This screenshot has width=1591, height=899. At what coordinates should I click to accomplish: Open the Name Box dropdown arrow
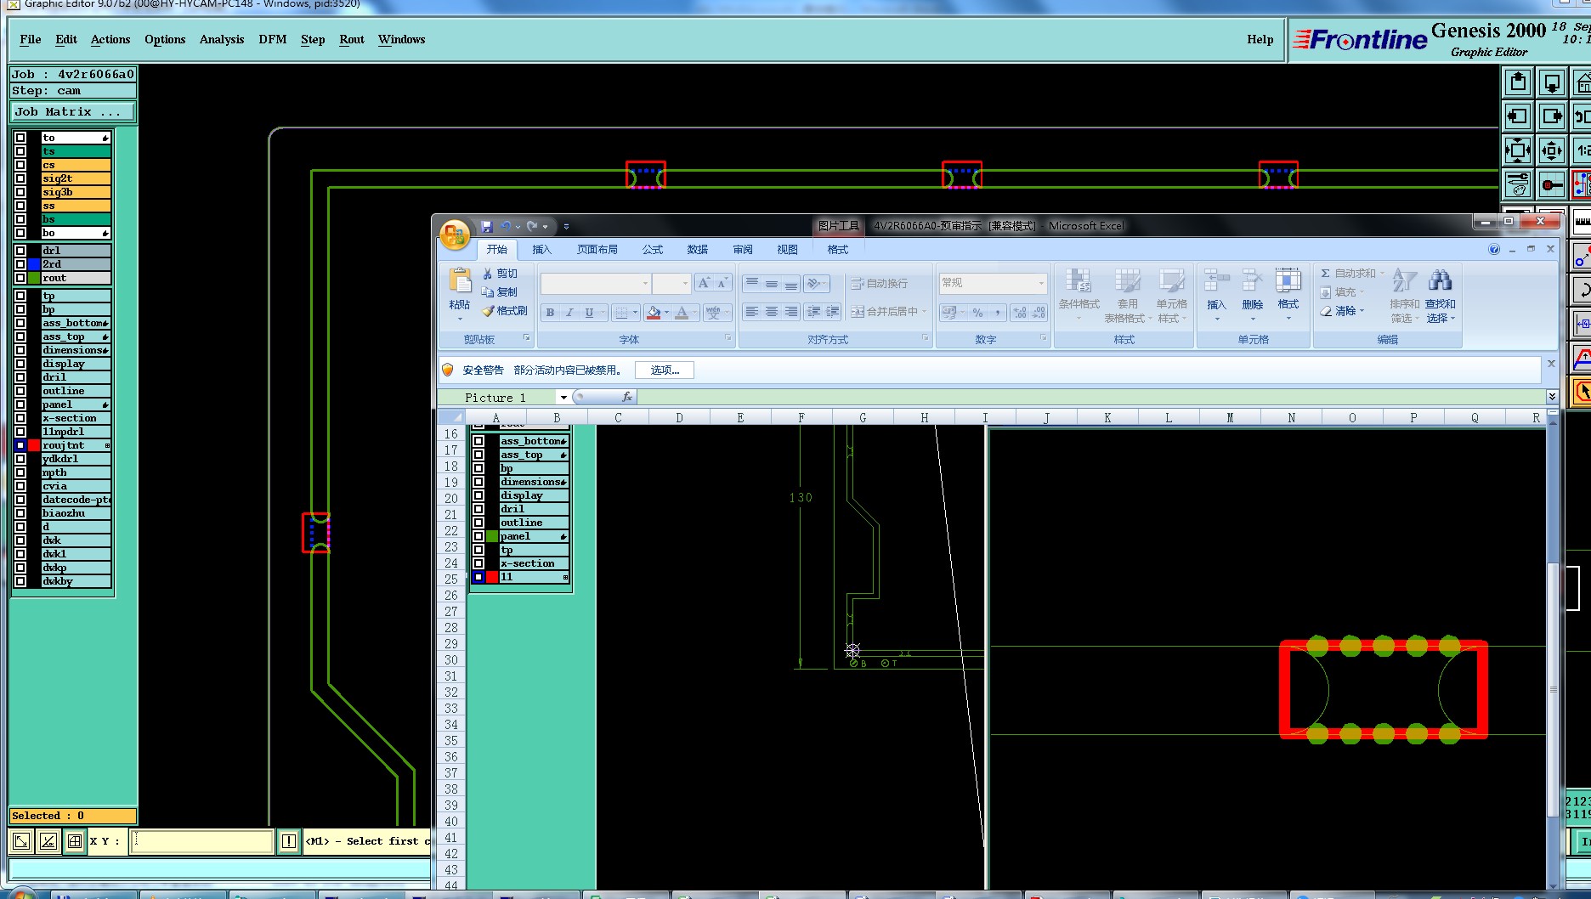point(563,398)
